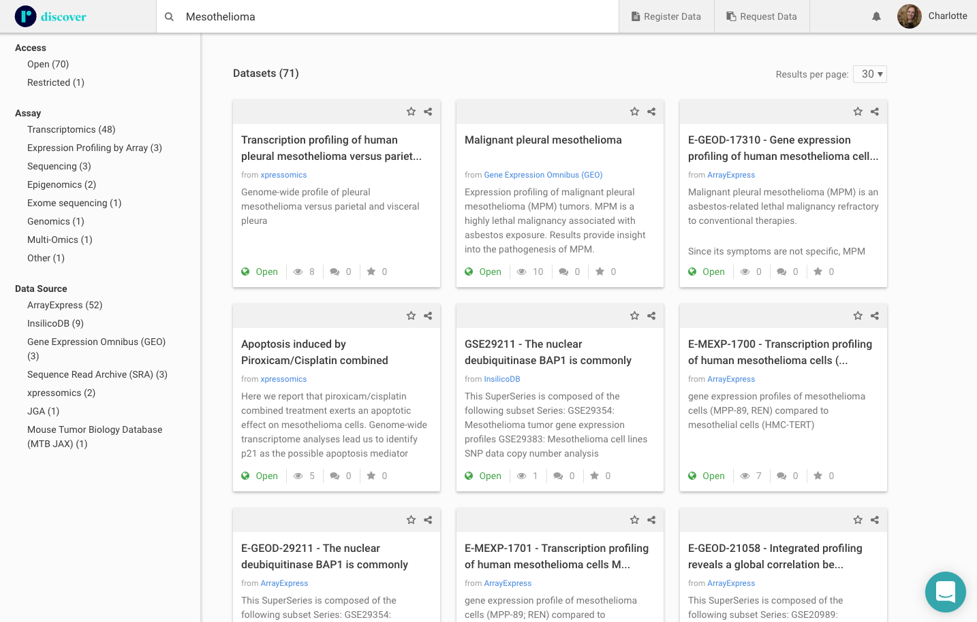Star the Apoptosis induced by Piroxicam/Cisplatin dataset
The image size is (977, 622).
click(x=411, y=316)
